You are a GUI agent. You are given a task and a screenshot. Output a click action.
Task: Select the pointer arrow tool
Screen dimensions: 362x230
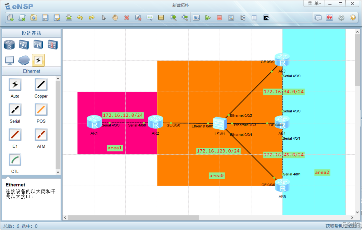point(104,18)
